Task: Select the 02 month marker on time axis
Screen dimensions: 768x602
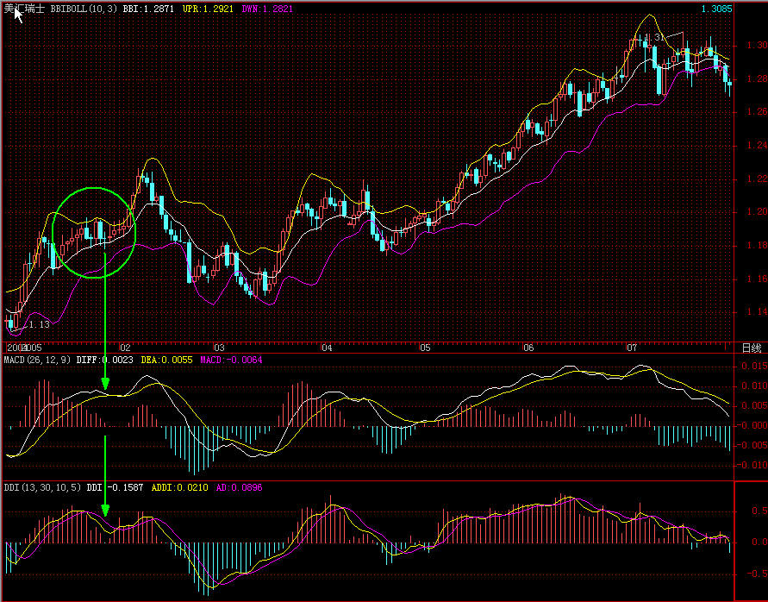Action: (x=125, y=348)
